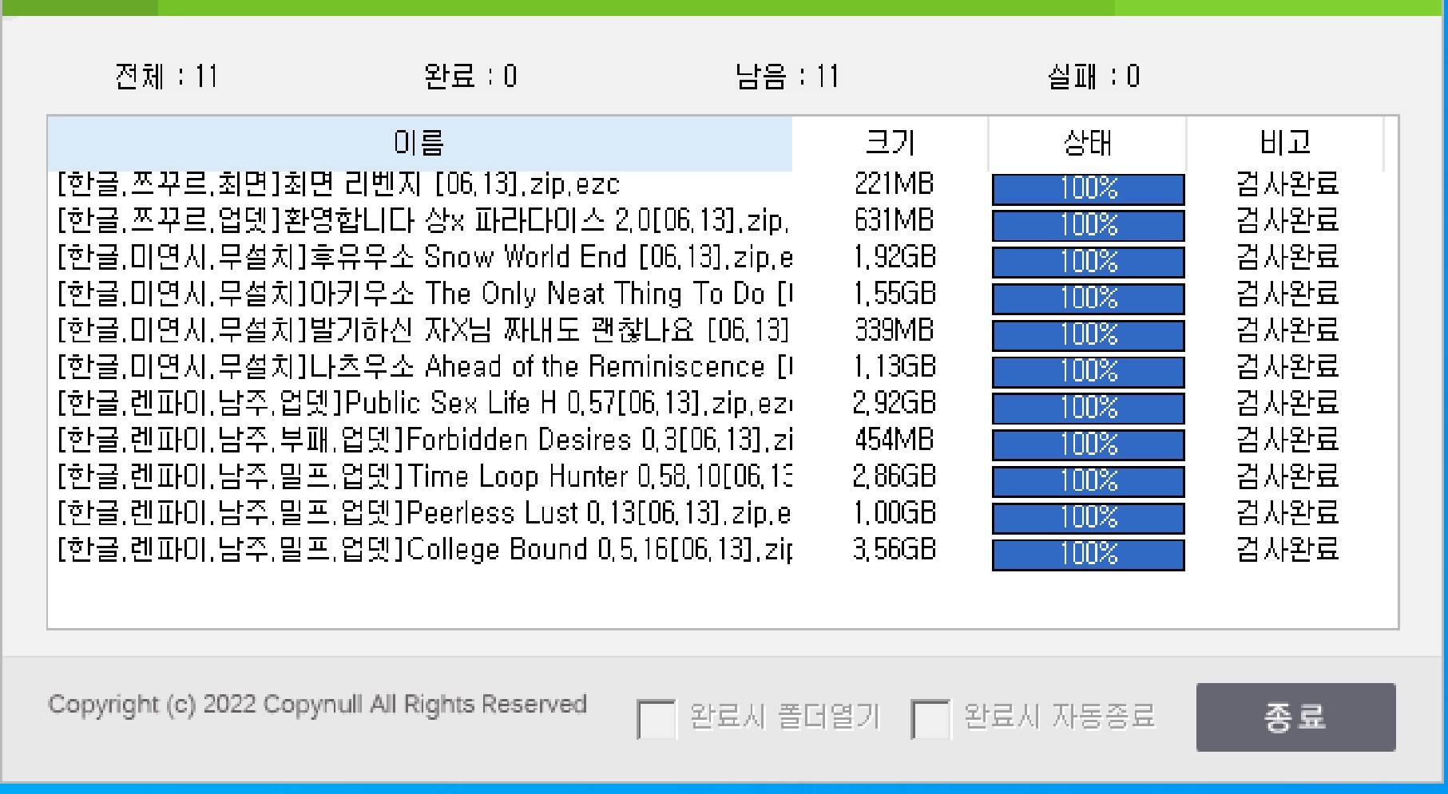The image size is (1448, 794).
Task: Select The Only Neat Thing To Do entry
Action: [423, 294]
